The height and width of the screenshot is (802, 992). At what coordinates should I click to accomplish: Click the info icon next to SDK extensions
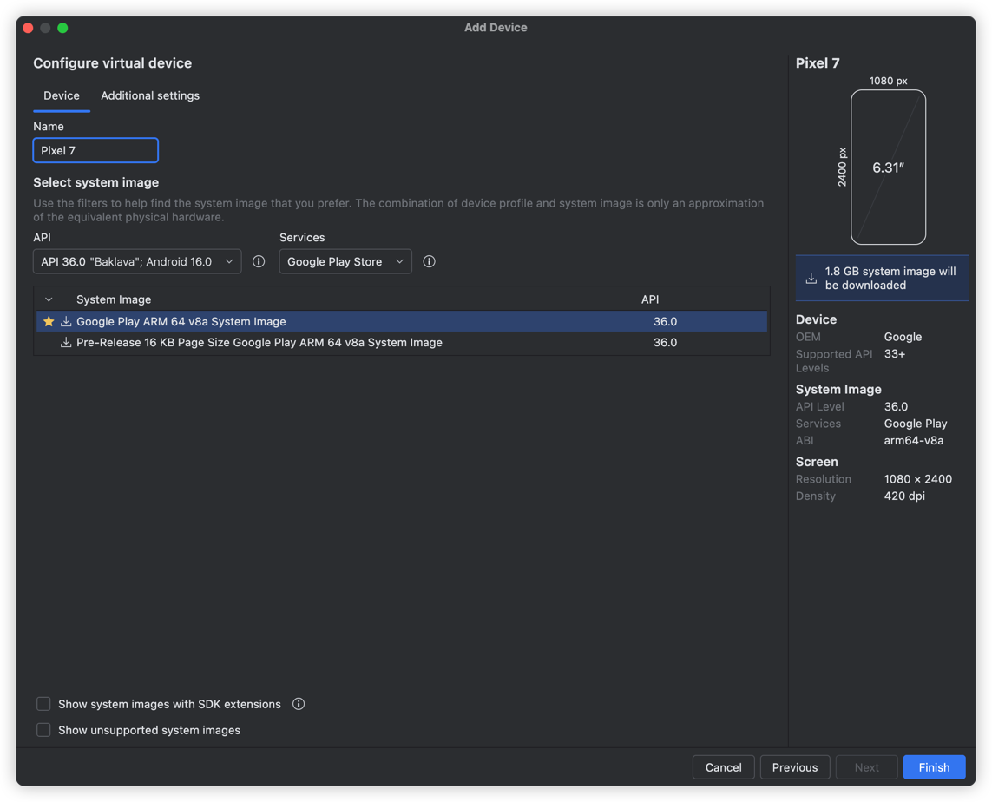(299, 704)
